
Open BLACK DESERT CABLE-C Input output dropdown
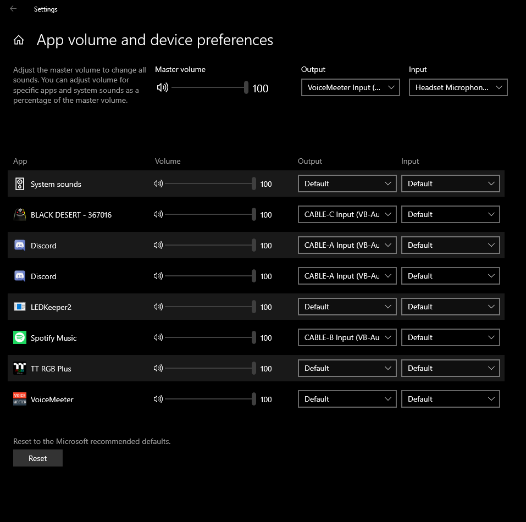click(x=347, y=214)
